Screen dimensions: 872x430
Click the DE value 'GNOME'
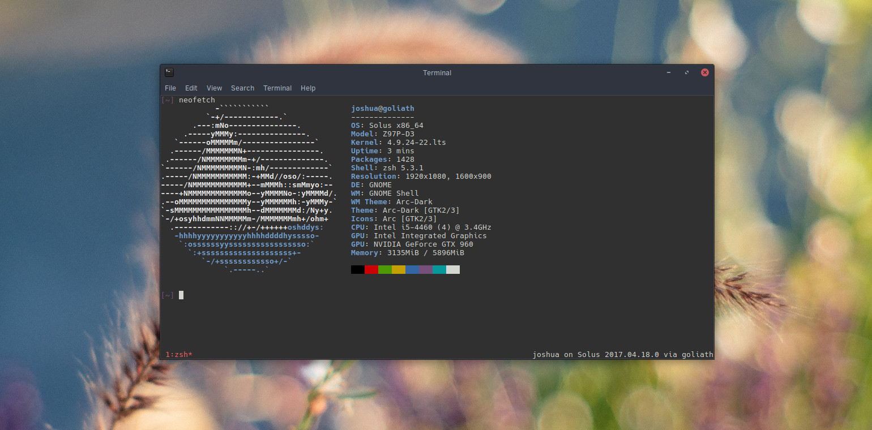pos(381,185)
